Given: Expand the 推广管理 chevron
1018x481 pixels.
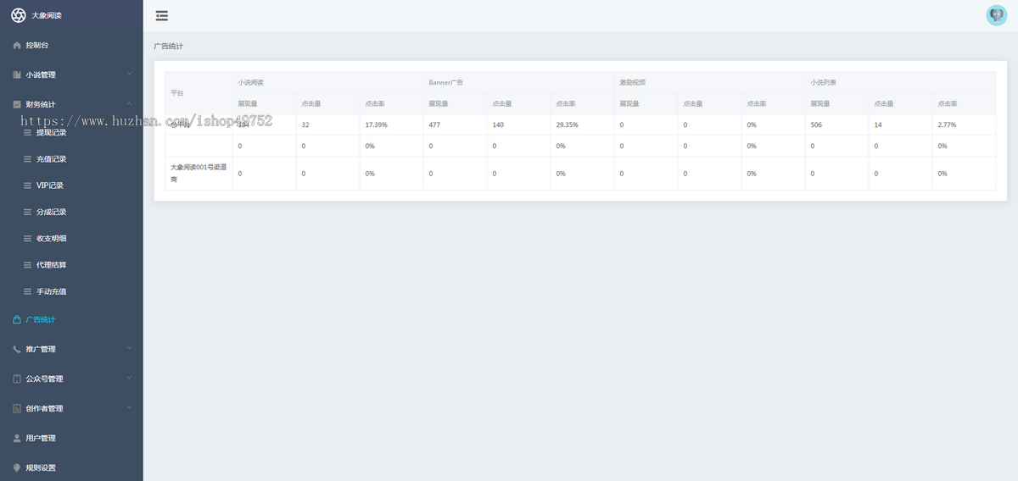Looking at the screenshot, I should 129,348.
